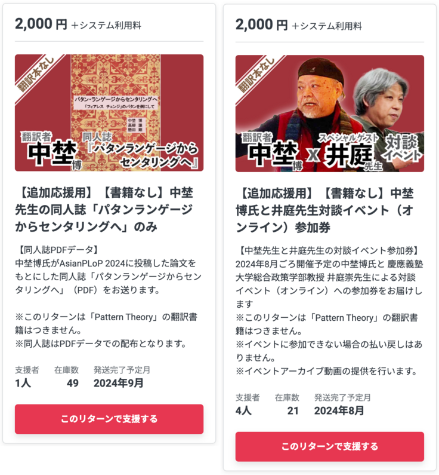This screenshot has width=439, height=475.
Task: Click the 発送完了予定月 2024年8月 date
Action: (339, 411)
